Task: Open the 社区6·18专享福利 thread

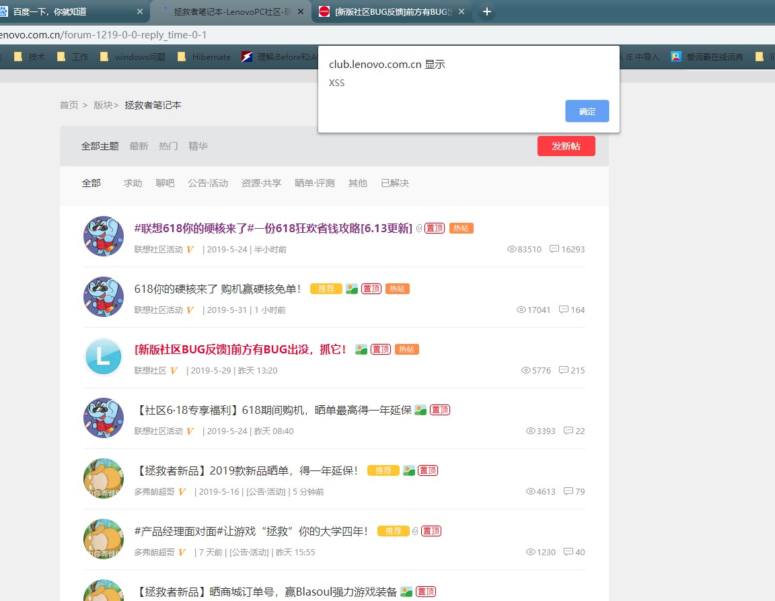Action: coord(273,410)
